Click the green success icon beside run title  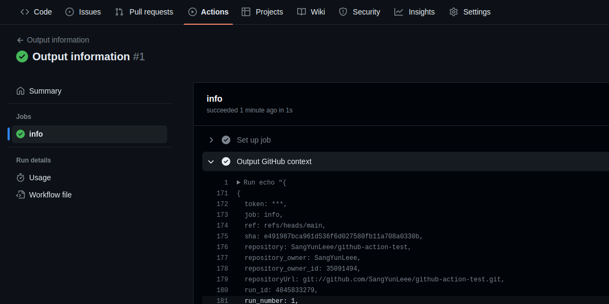tap(22, 56)
